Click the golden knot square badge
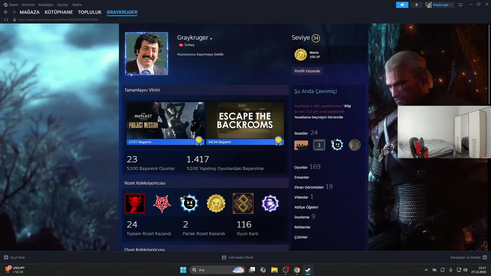 click(243, 203)
